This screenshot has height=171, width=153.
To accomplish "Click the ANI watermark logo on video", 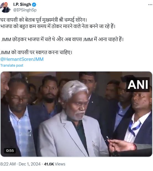I will [138, 84].
